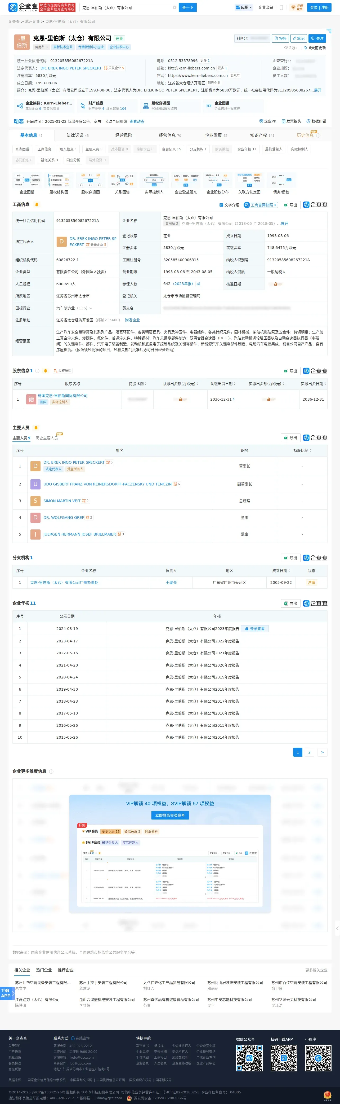340x1104 pixels.
Task: Click the bell icon beside 股东信息
Action: 45,371
